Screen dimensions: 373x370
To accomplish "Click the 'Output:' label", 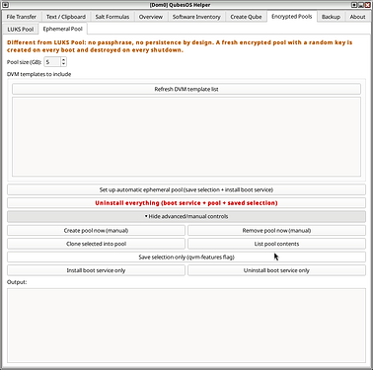I will tap(17, 282).
